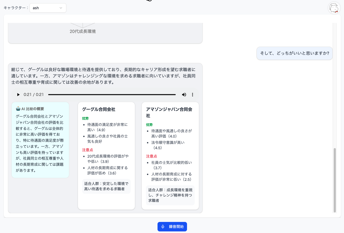The height and width of the screenshot is (233, 344).
Task: Click the user message そして、どっちがいいと思いますか?
Action: point(294,53)
